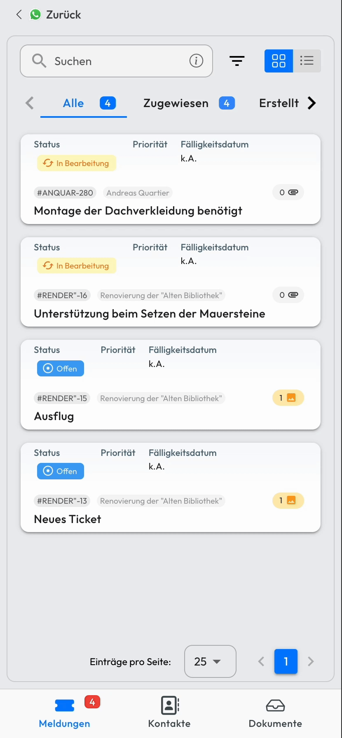Go to page 1

[286, 661]
